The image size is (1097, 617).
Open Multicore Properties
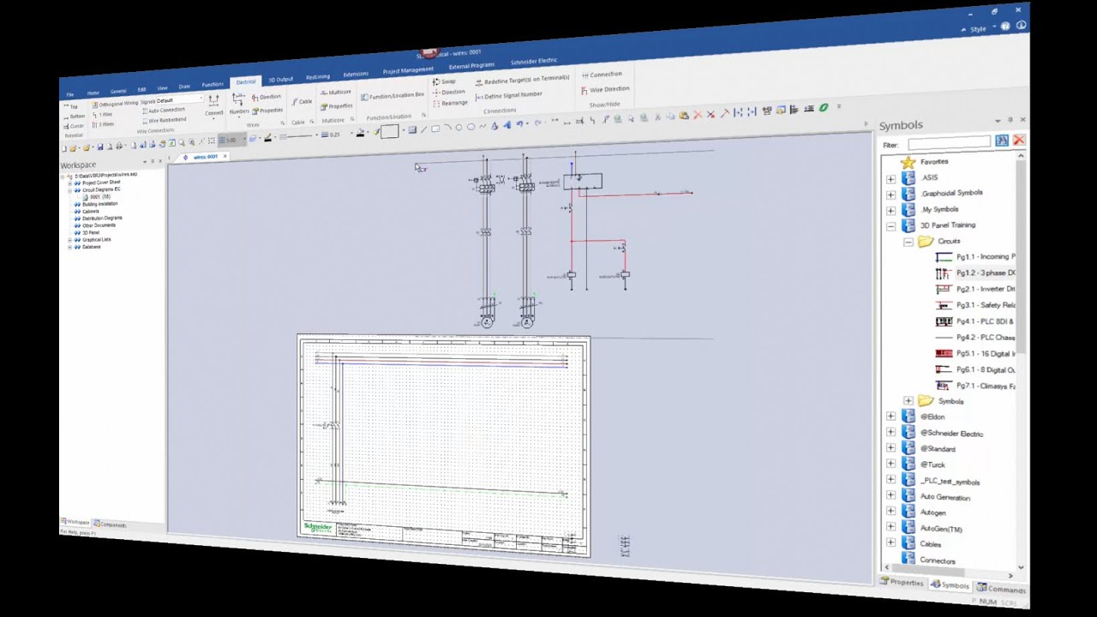click(x=336, y=106)
